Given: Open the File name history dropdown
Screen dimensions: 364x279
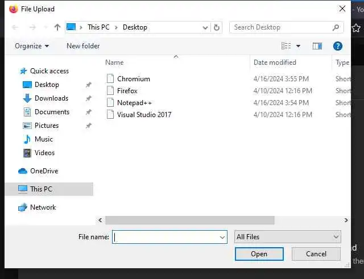Looking at the screenshot, I should pyautogui.click(x=222, y=238).
